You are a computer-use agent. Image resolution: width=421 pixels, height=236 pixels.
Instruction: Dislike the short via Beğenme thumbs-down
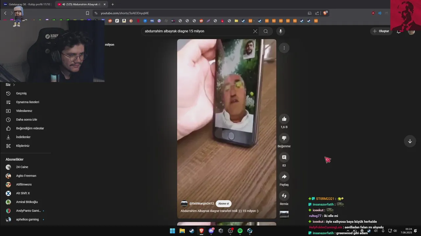(284, 138)
